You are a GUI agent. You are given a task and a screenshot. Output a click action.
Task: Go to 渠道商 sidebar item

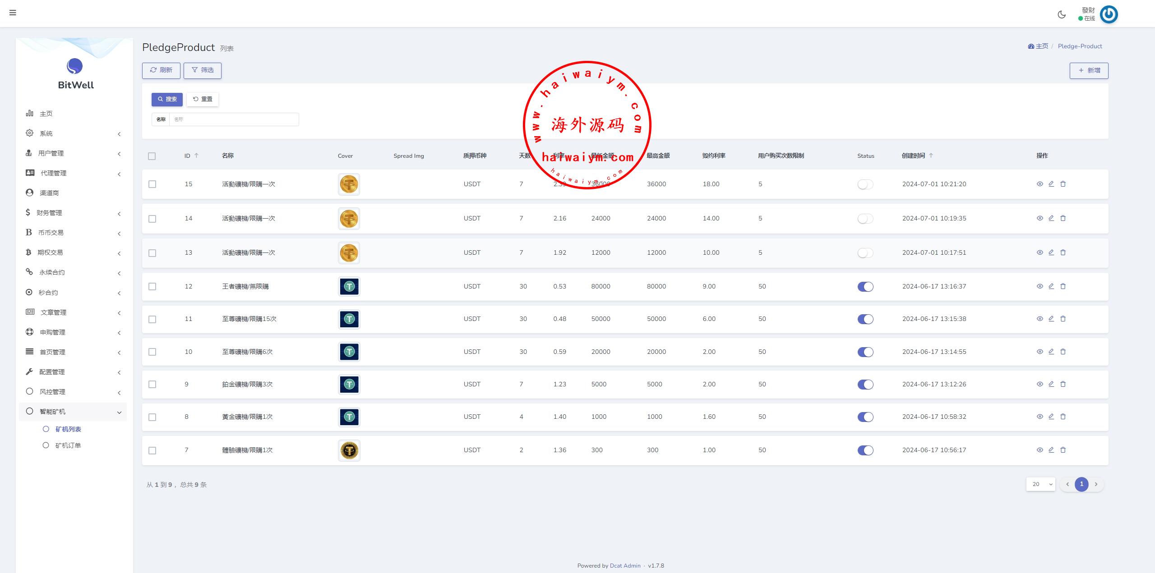tap(49, 193)
